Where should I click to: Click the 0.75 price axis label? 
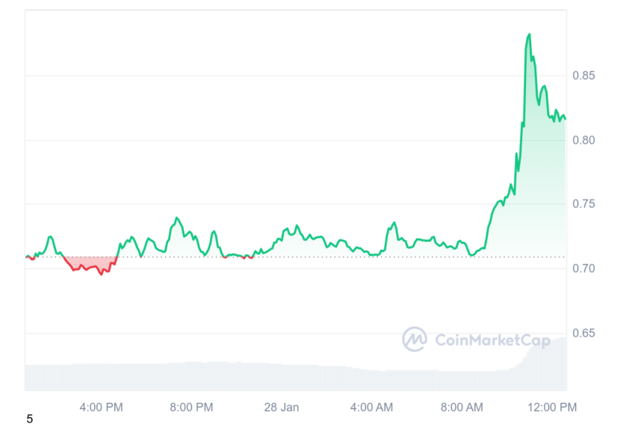[x=583, y=204]
